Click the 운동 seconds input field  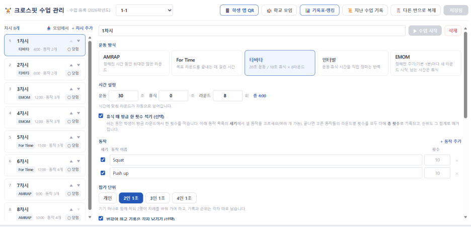(x=123, y=96)
